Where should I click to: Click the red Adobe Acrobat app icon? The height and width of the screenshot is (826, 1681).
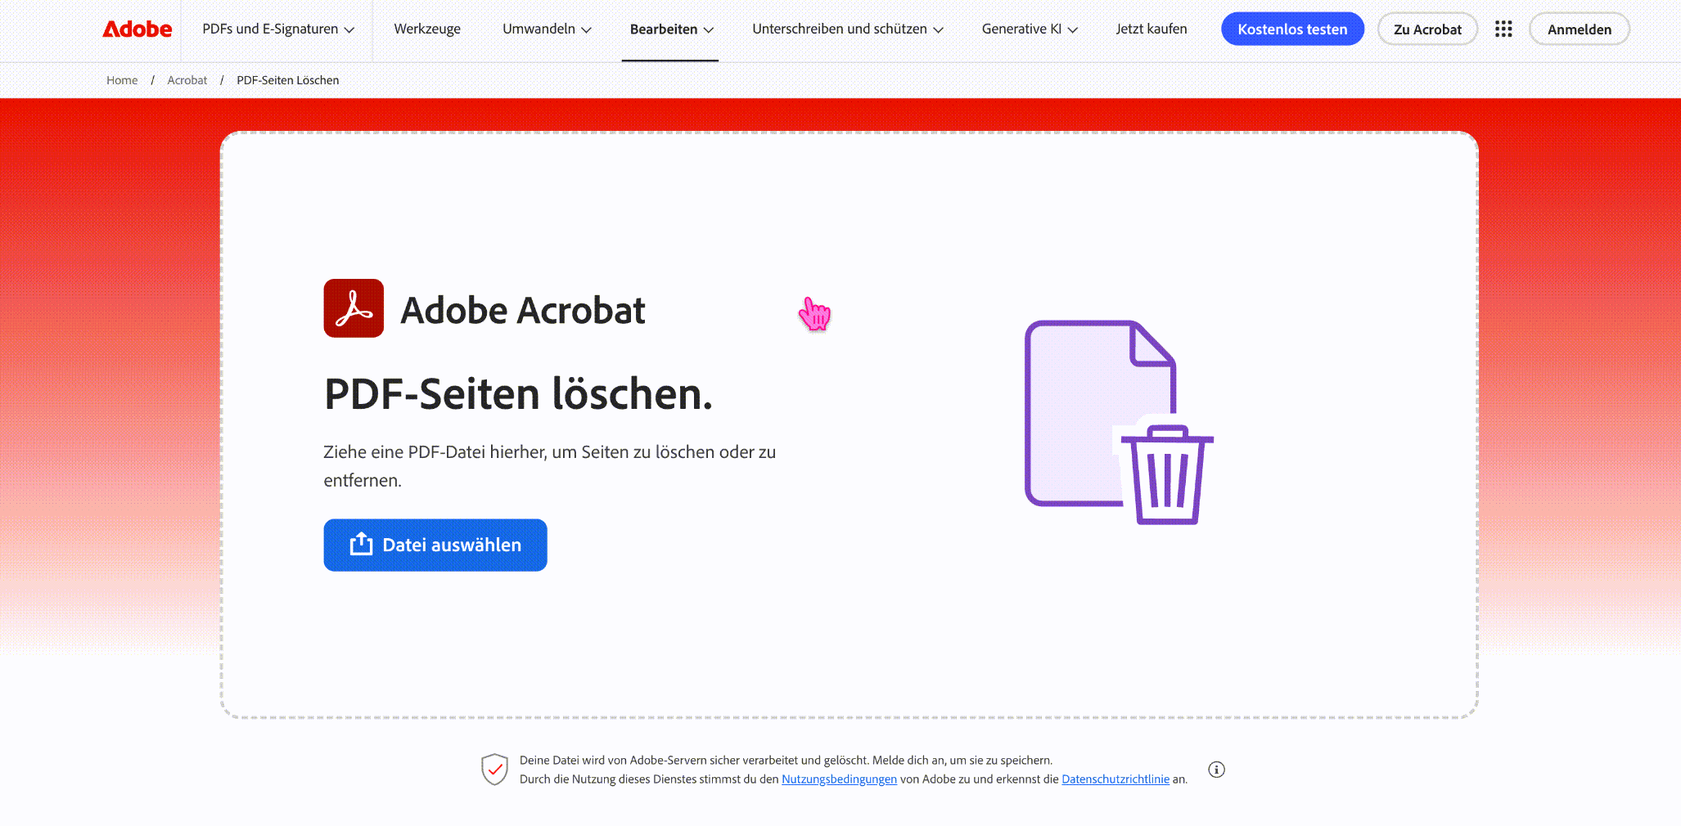pos(354,308)
